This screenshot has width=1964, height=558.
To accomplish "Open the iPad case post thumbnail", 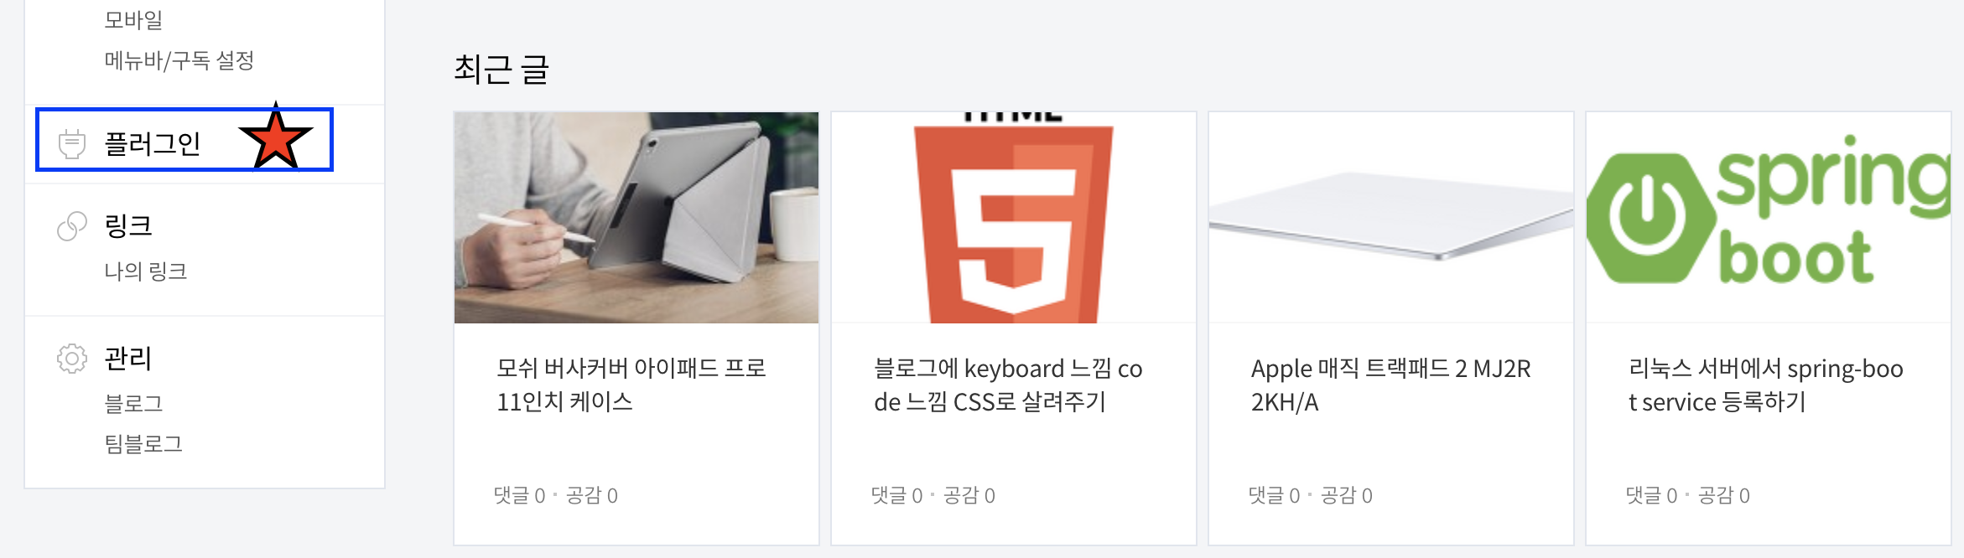I will (636, 218).
